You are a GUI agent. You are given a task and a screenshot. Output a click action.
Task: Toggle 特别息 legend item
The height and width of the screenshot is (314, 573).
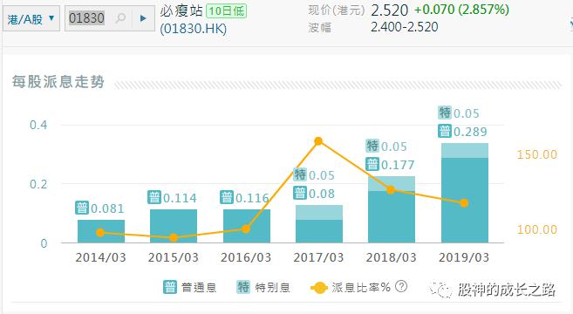click(263, 287)
